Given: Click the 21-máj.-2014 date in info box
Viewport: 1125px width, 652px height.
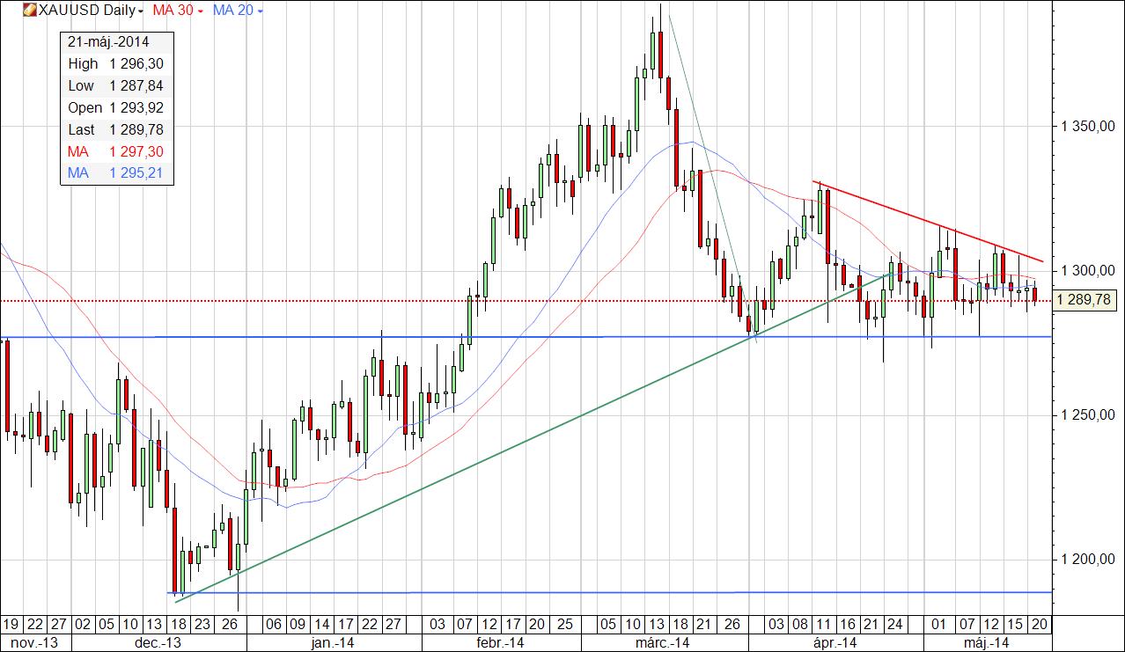Looking at the screenshot, I should click(108, 41).
